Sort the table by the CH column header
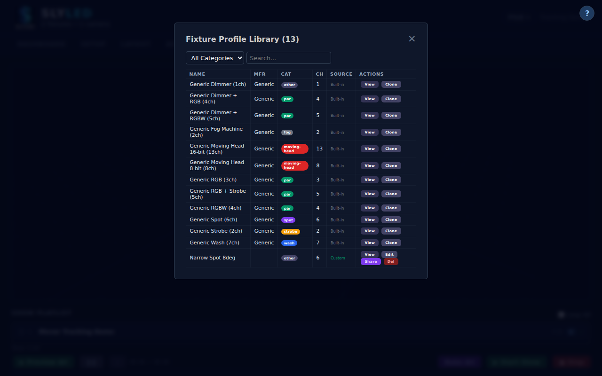 point(319,74)
